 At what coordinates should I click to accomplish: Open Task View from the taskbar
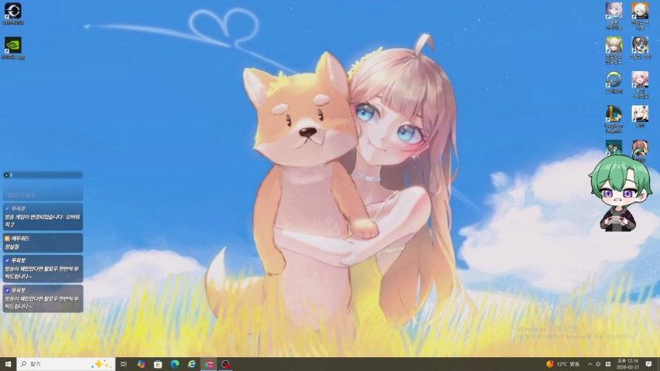coord(123,364)
